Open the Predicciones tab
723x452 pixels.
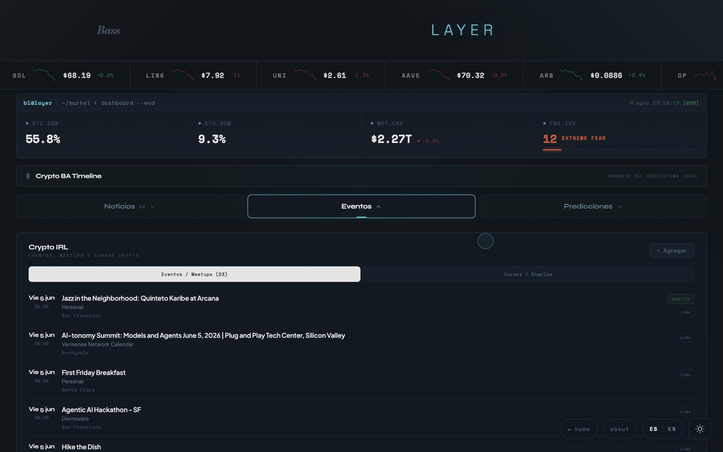point(593,206)
